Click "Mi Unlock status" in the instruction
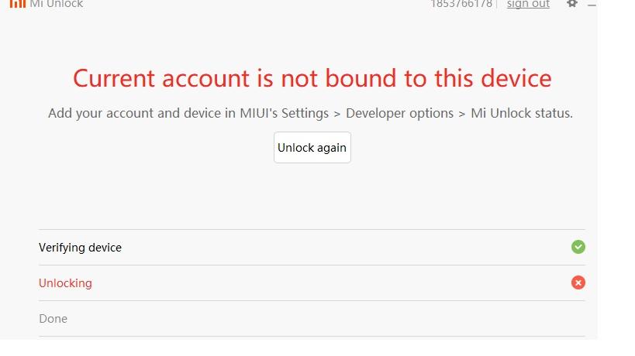Viewport: 635px width, 356px height. [x=521, y=113]
